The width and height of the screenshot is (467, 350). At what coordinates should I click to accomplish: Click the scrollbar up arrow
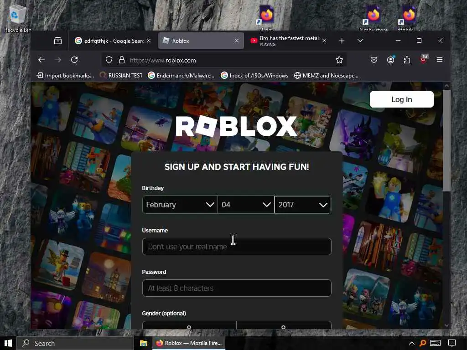coord(446,86)
